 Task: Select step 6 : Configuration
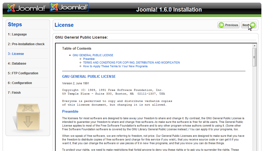pos(20,83)
